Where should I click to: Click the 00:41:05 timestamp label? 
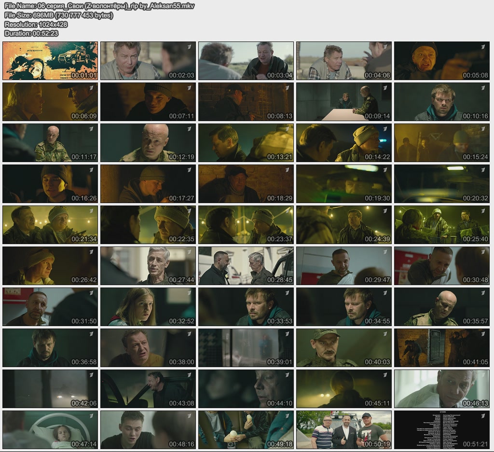(476, 362)
